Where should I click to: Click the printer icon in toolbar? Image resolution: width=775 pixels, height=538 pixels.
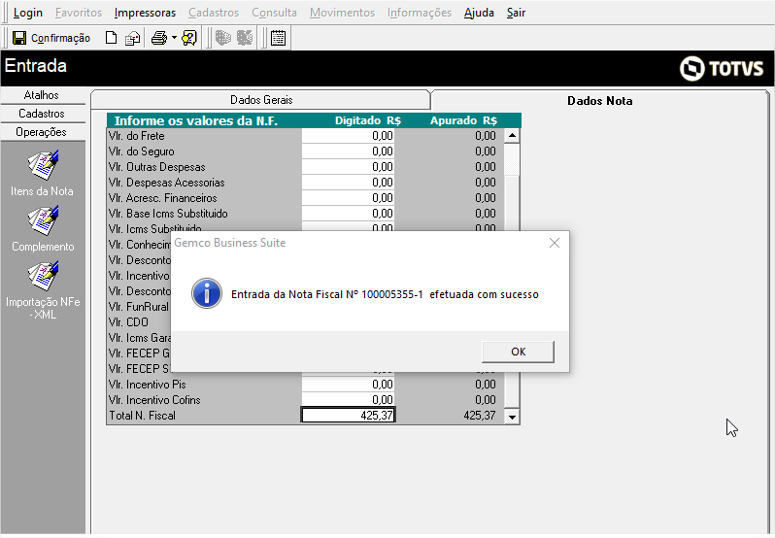pyautogui.click(x=159, y=38)
